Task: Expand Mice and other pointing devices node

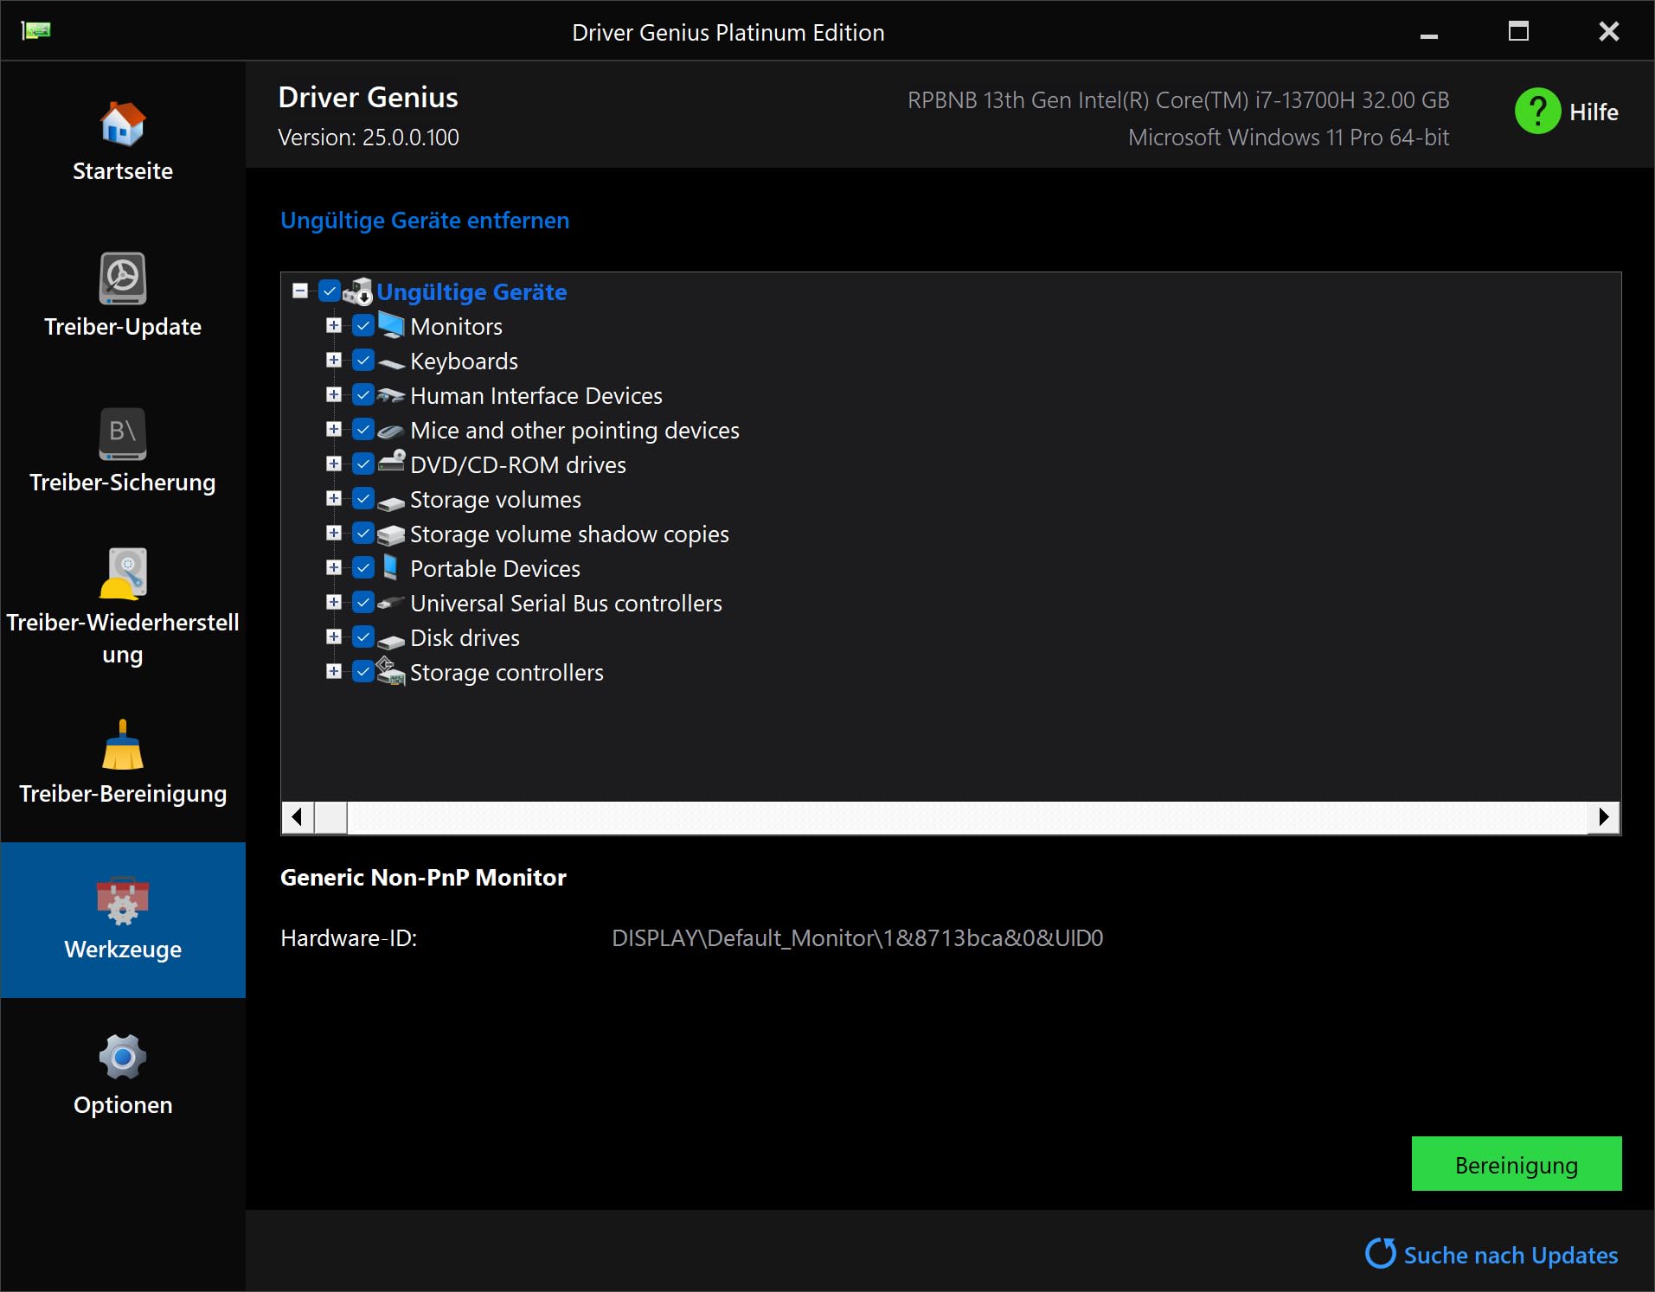Action: 334,429
